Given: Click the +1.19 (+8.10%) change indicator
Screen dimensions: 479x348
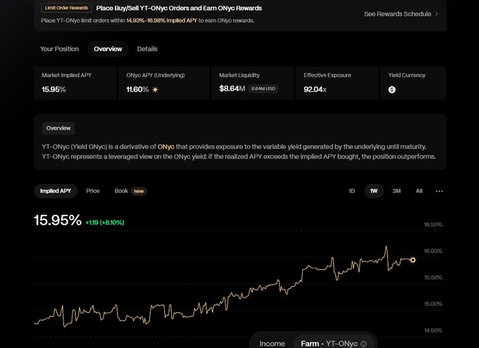Looking at the screenshot, I should [105, 223].
